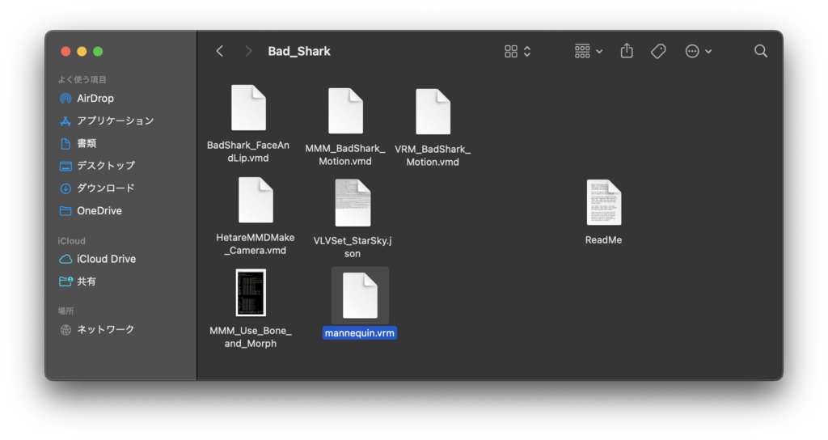828x440 pixels.
Task: Enter full screen with green button
Action: click(x=98, y=51)
